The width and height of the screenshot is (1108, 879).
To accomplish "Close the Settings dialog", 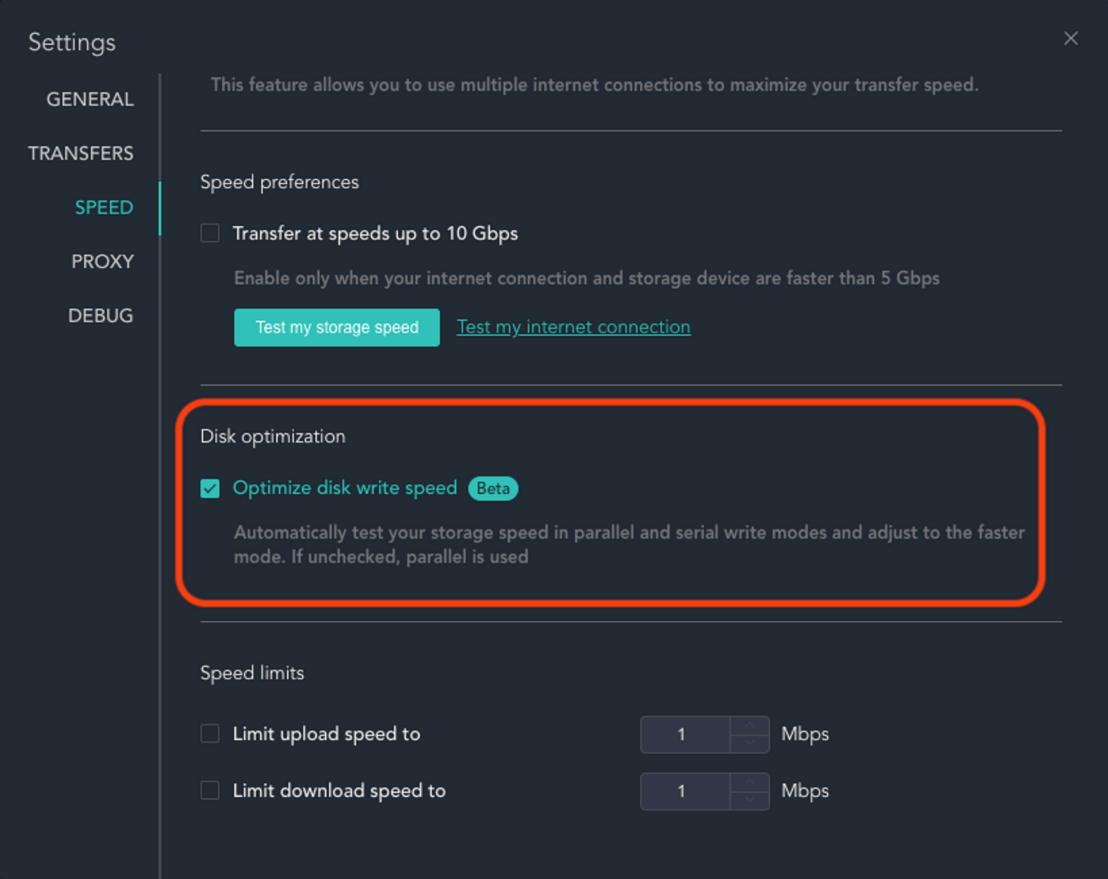I will [1070, 38].
